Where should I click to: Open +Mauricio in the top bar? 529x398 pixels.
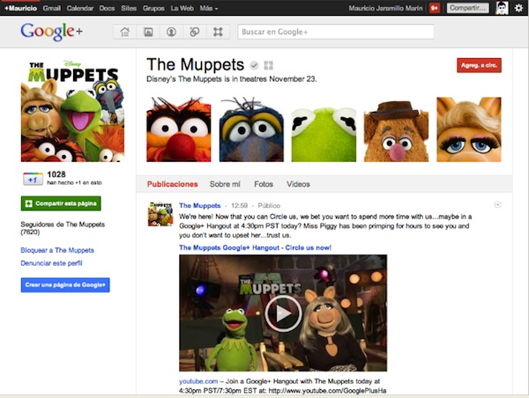pyautogui.click(x=20, y=8)
